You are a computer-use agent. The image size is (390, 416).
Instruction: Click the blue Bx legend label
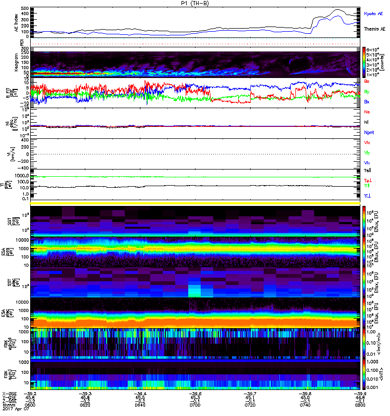[367, 101]
